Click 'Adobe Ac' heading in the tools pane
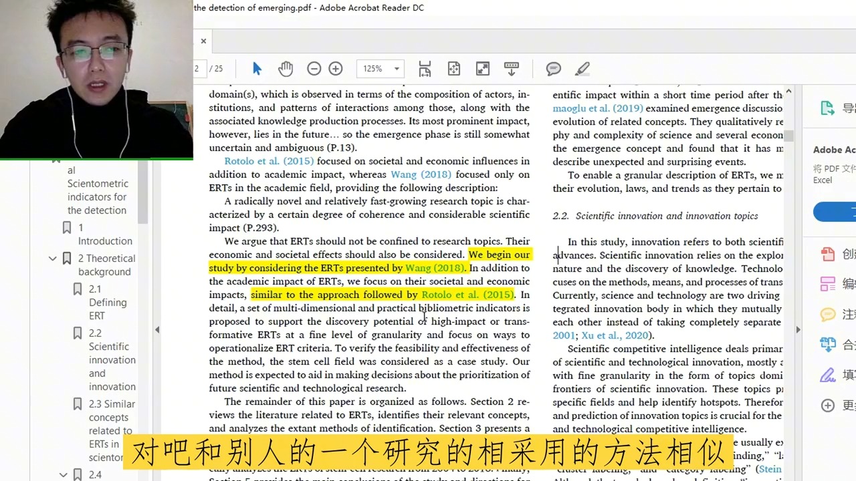Viewport: 856px width, 481px height. point(834,150)
